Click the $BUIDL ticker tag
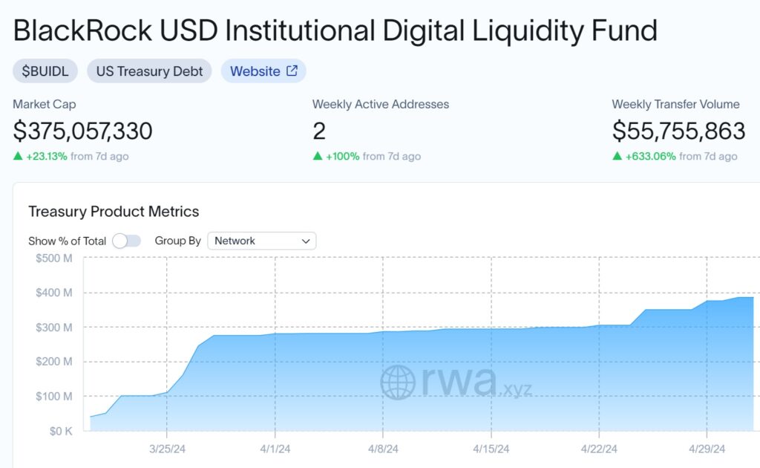The width and height of the screenshot is (760, 468). click(45, 71)
